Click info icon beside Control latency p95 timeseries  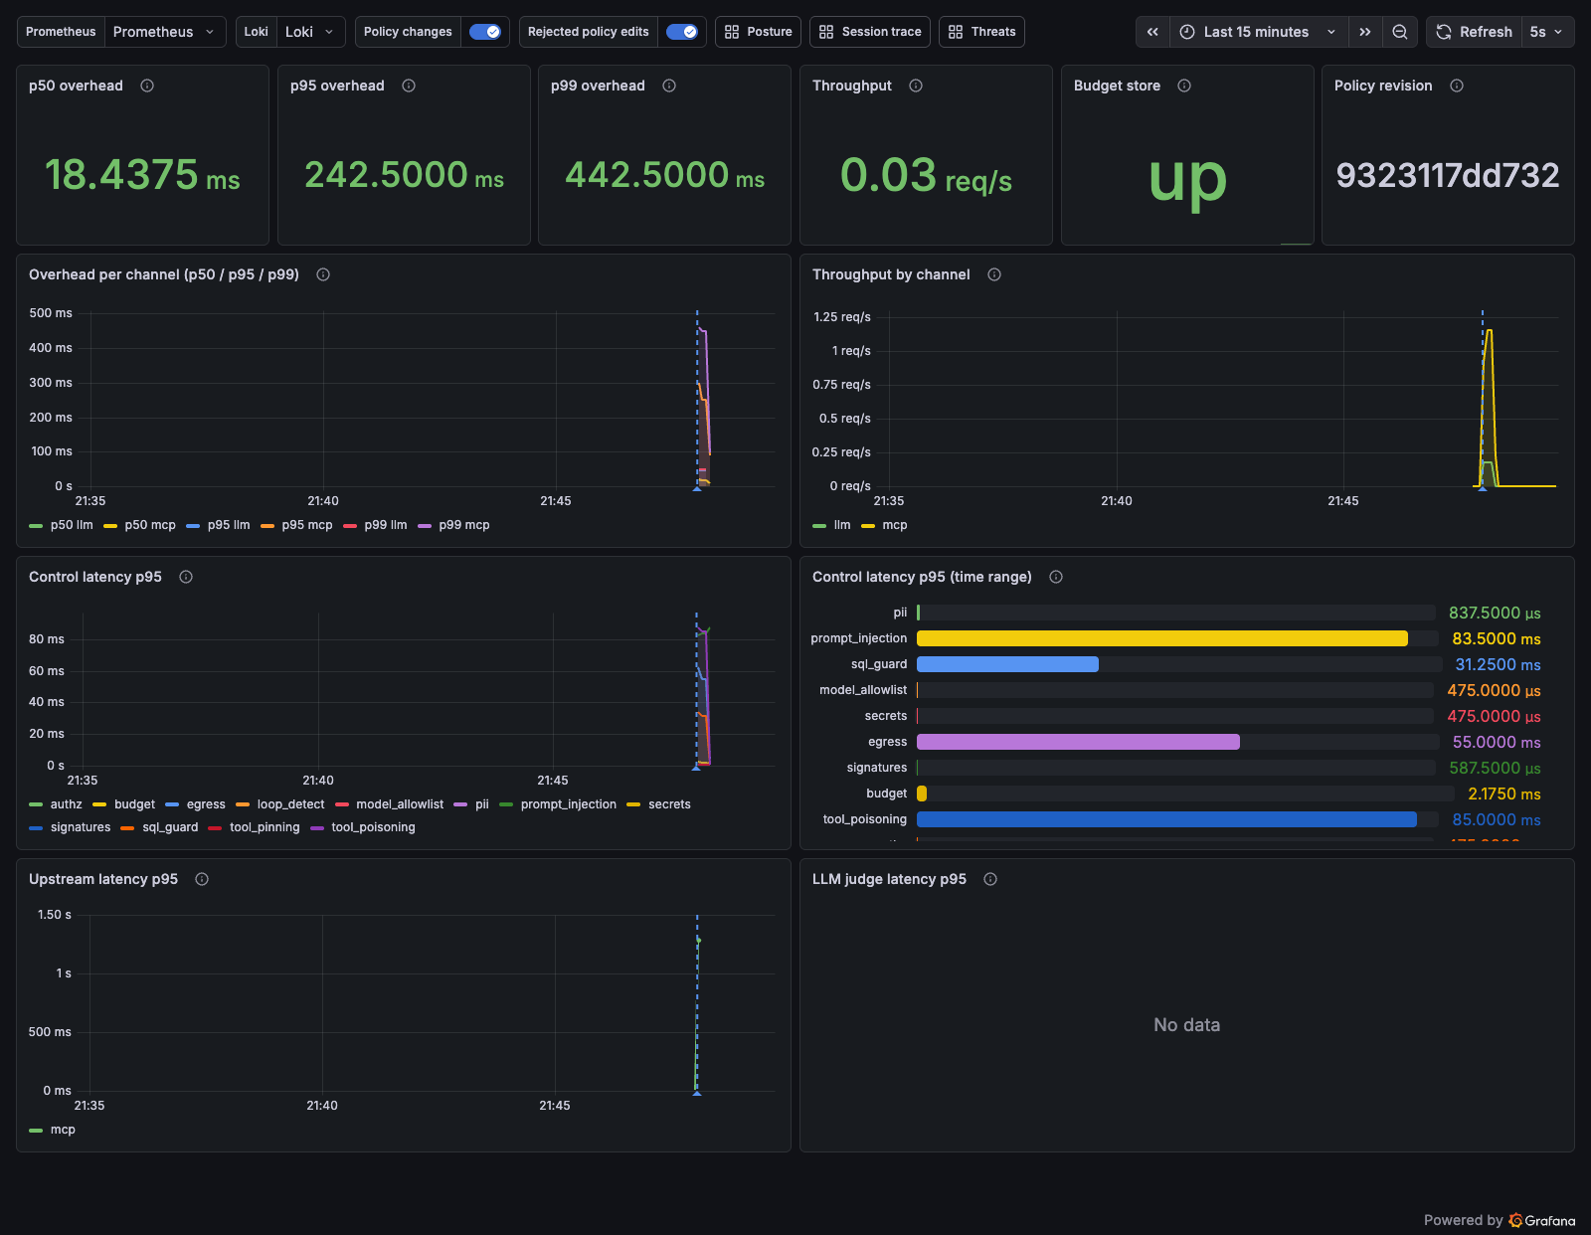186,577
